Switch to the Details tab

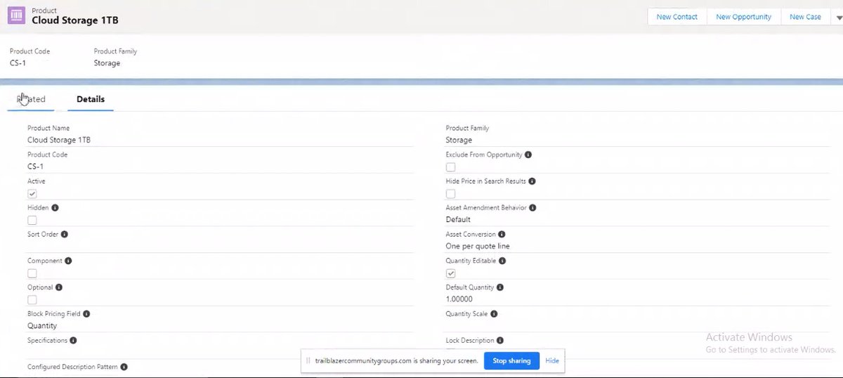coord(91,99)
